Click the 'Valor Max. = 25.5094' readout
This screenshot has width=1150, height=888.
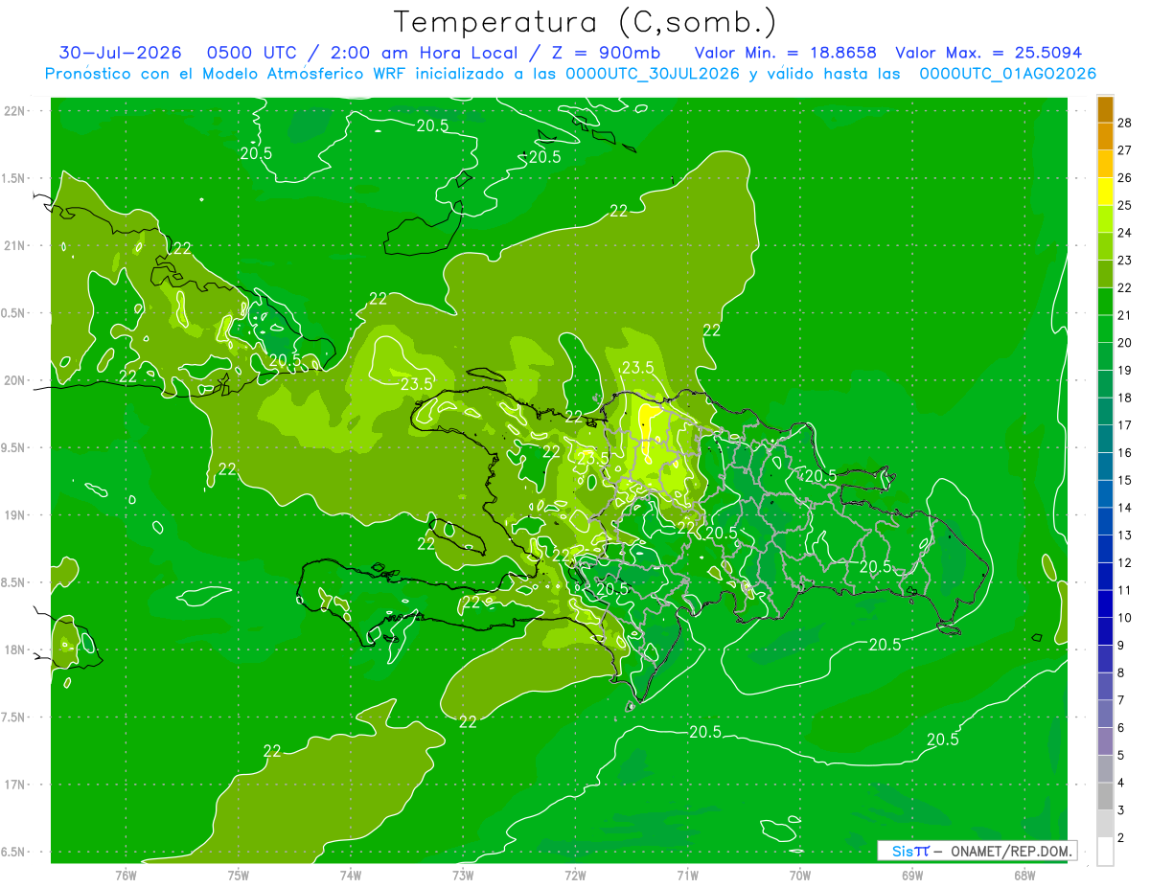click(988, 53)
